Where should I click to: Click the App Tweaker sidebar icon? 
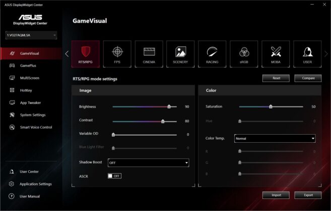click(x=12, y=102)
